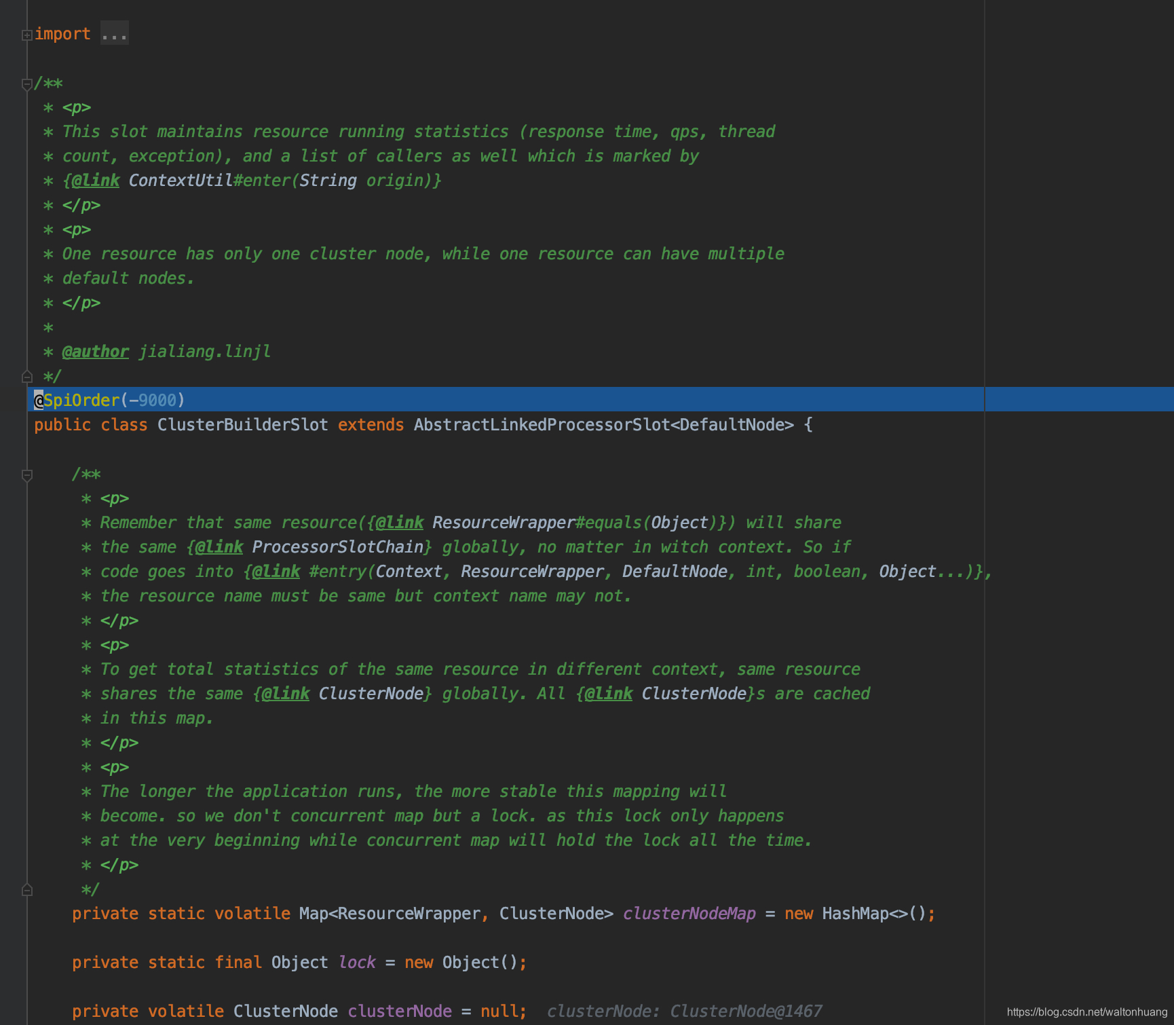Click the lock field name

[x=357, y=963]
